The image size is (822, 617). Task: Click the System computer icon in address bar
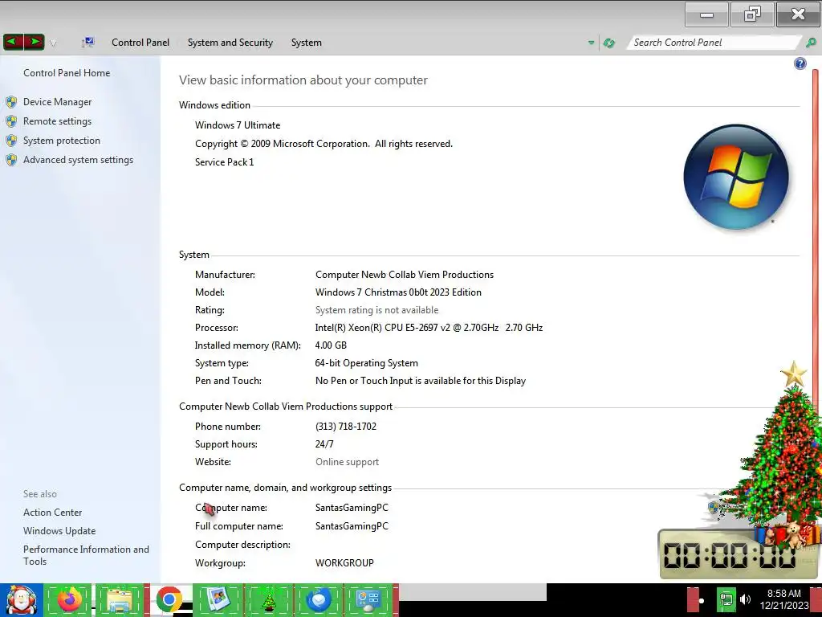click(x=88, y=43)
